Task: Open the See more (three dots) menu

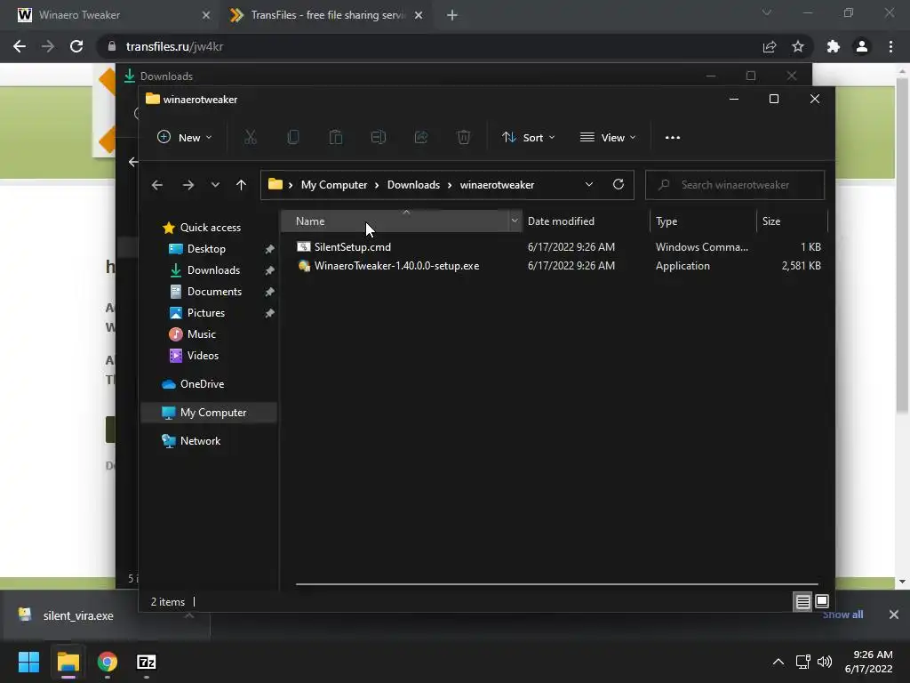Action: (672, 138)
